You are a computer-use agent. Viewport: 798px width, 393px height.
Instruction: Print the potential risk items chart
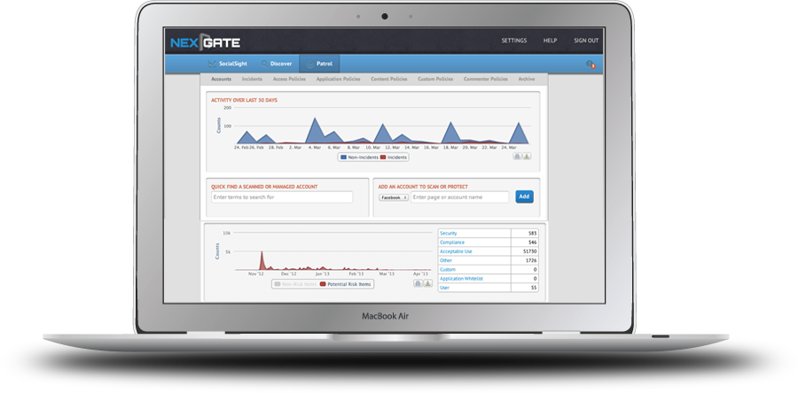tap(418, 284)
